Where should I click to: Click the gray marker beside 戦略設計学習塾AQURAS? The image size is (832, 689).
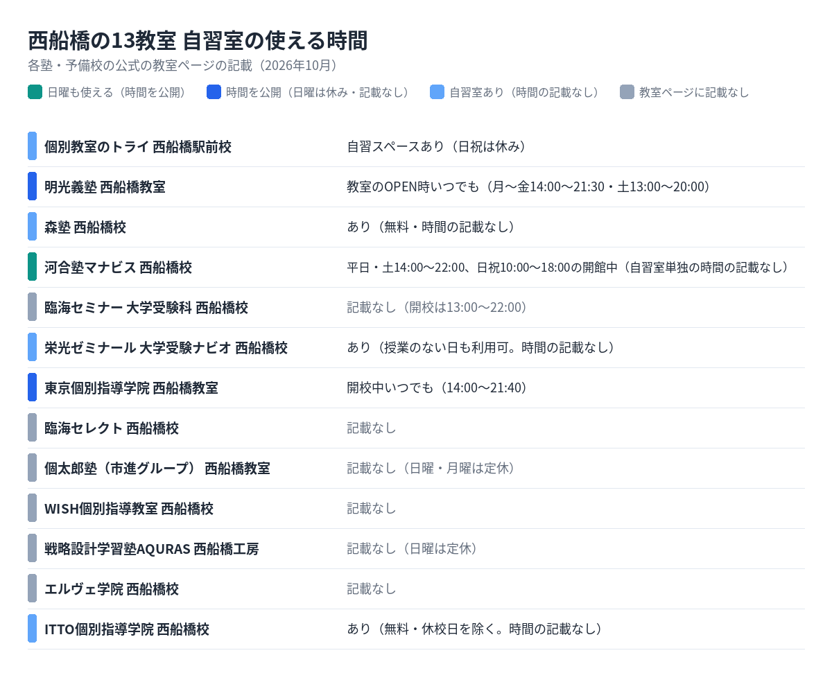[32, 548]
